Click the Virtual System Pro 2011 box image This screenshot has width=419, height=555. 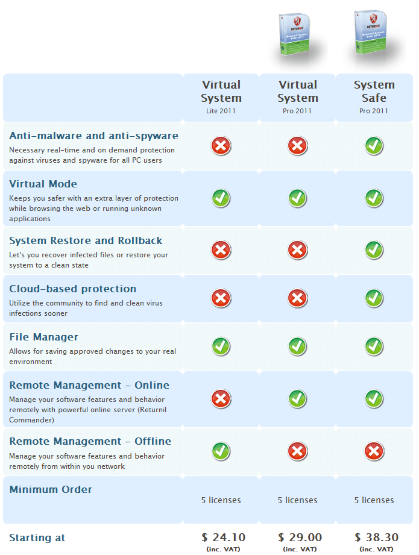295,34
